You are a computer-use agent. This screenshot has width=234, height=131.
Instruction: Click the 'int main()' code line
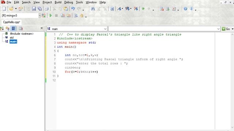pyautogui.click(x=67, y=47)
